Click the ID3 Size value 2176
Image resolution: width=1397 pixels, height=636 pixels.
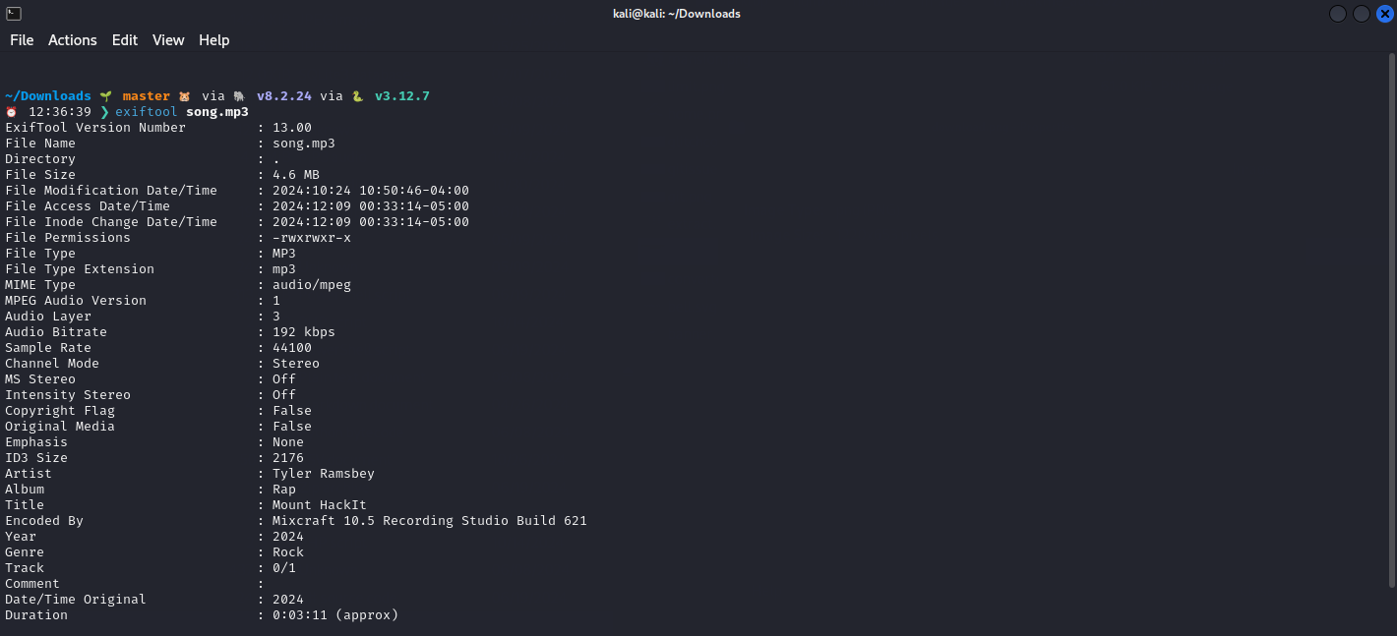288,458
